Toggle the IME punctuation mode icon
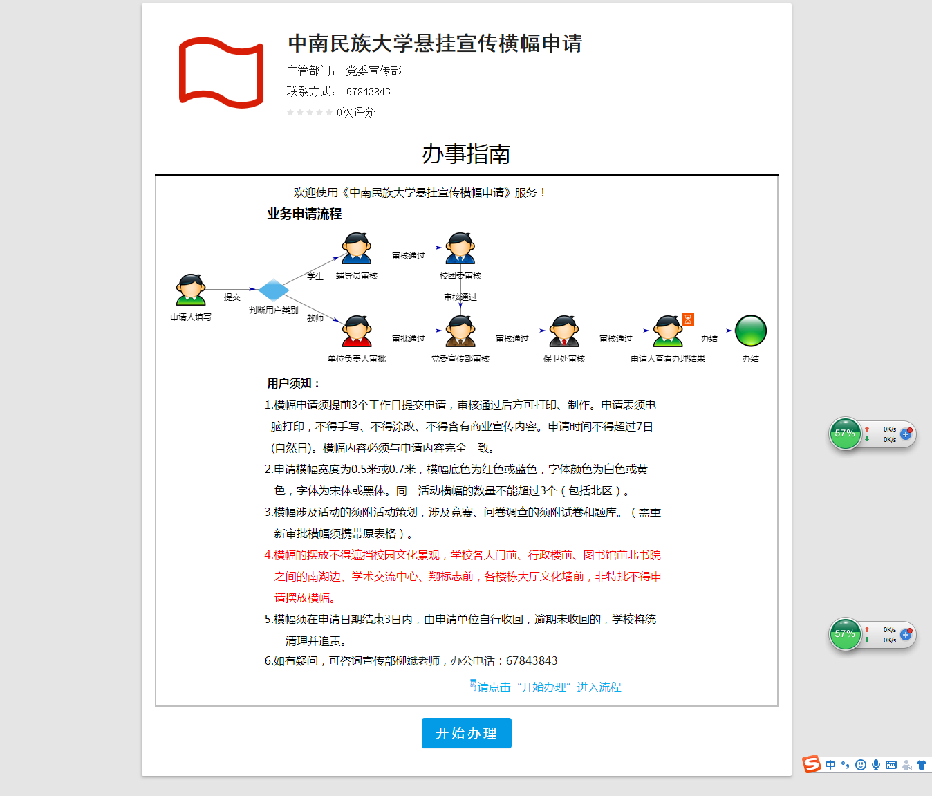Screen dimensions: 932x796 pyautogui.click(x=845, y=765)
